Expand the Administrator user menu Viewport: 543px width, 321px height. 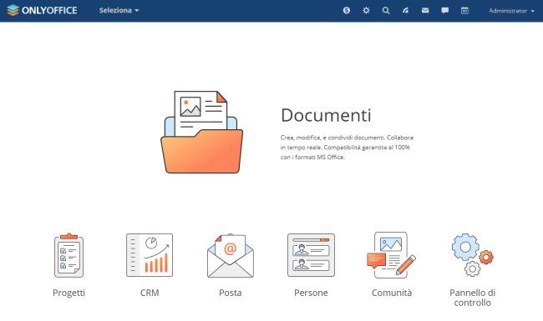point(511,11)
